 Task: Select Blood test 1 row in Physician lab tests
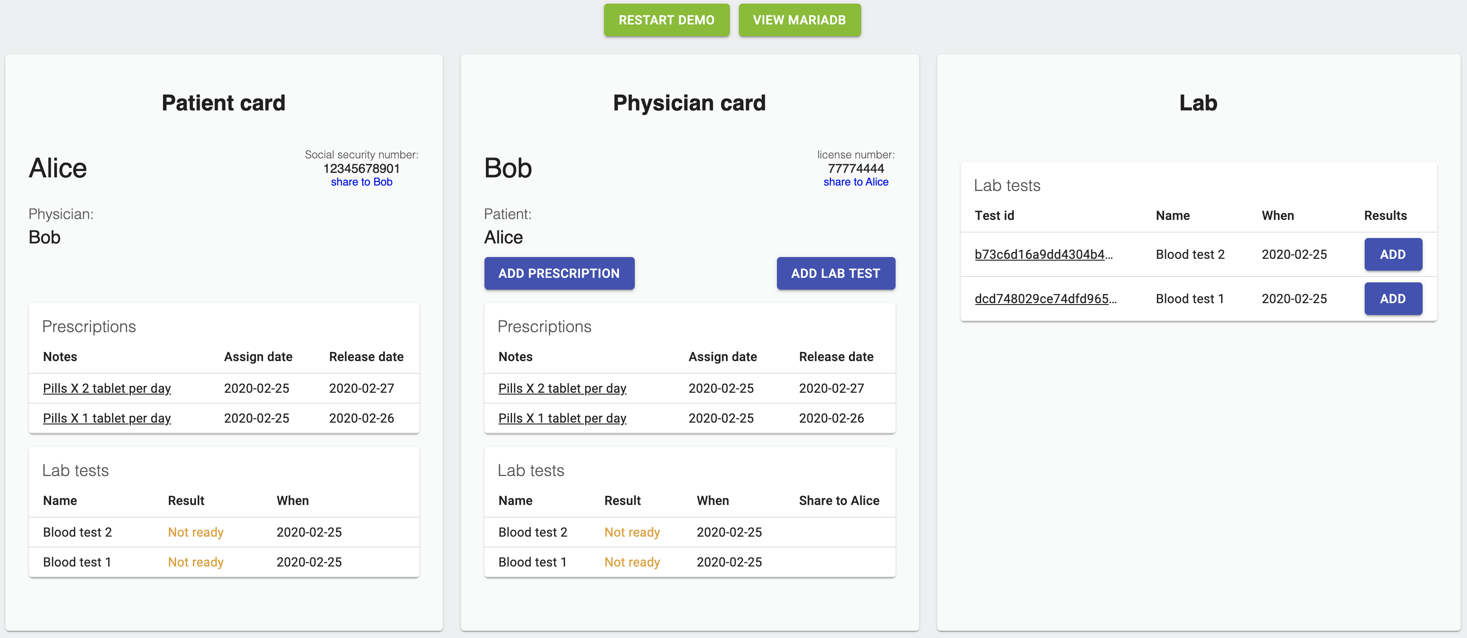[x=532, y=562]
